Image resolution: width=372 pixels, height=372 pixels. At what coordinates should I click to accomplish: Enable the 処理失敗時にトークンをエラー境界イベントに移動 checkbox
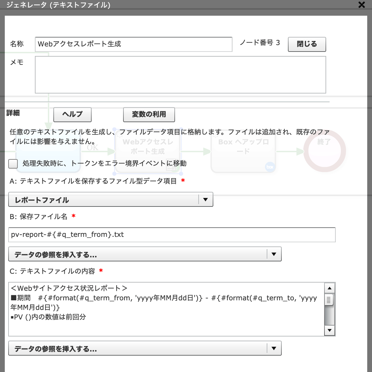[13, 164]
